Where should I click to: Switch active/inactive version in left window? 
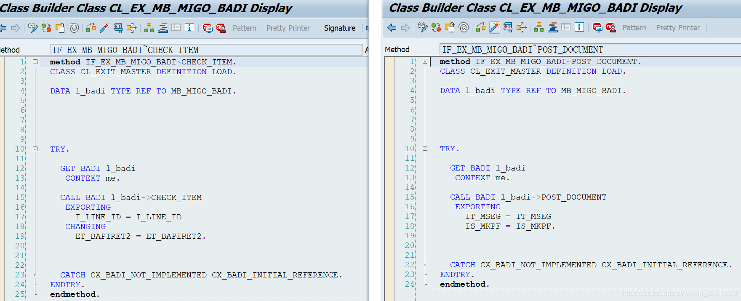(46, 28)
